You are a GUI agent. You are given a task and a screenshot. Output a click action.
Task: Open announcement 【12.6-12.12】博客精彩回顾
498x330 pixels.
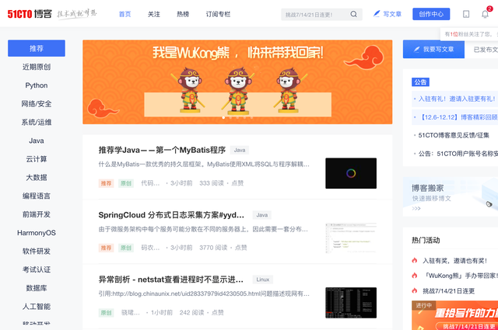(x=458, y=117)
